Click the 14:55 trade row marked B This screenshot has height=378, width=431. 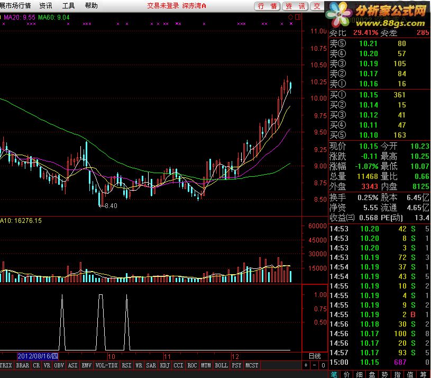tap(379, 314)
